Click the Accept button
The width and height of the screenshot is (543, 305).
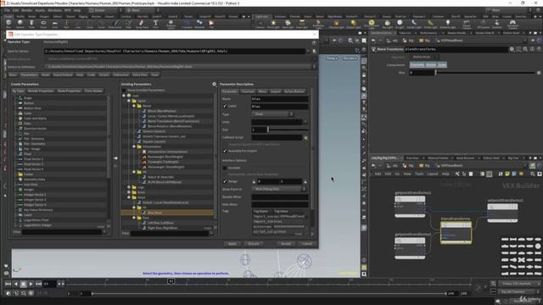point(286,244)
